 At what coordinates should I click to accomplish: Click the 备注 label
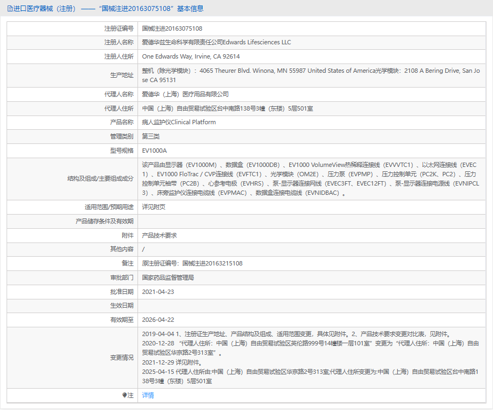pos(128,264)
